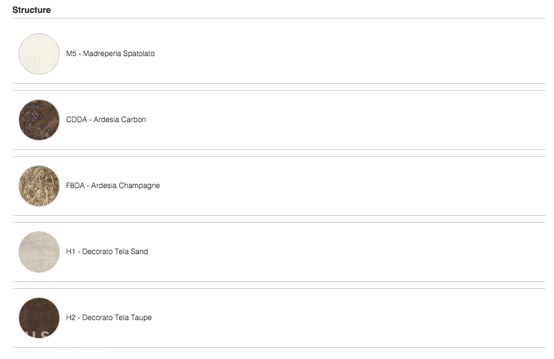Click the cream white finish sample
This screenshot has height=359, width=554.
coord(39,54)
